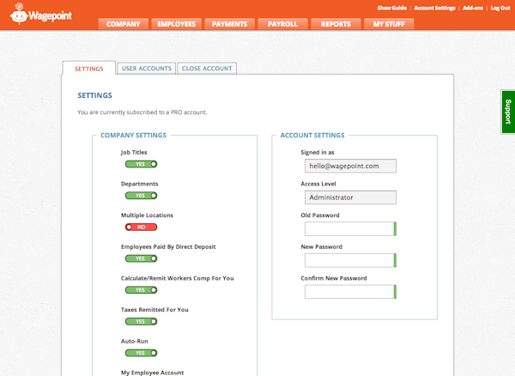Open the green Support side tab

click(x=507, y=112)
